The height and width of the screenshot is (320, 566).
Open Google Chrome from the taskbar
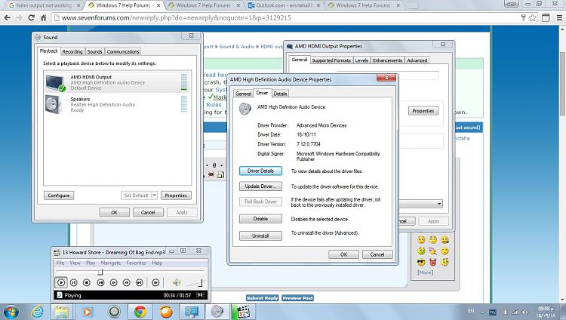tap(140, 312)
